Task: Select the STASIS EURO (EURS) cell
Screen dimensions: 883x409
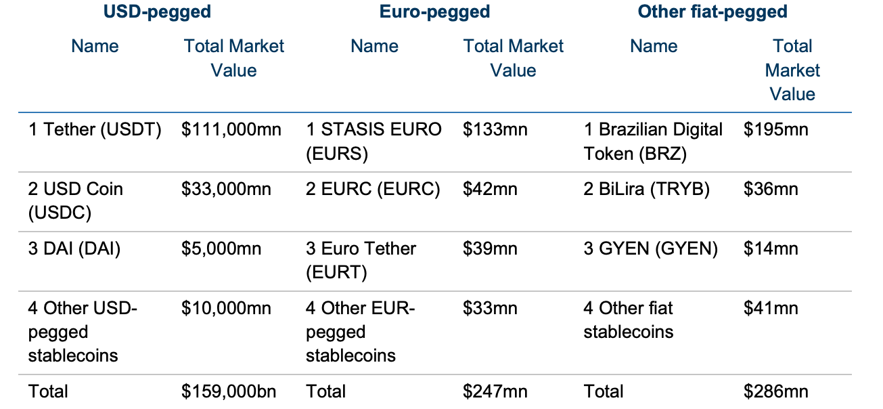Action: coord(373,141)
